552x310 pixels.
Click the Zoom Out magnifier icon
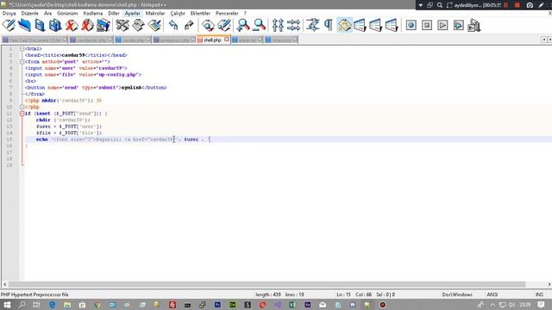click(x=260, y=25)
